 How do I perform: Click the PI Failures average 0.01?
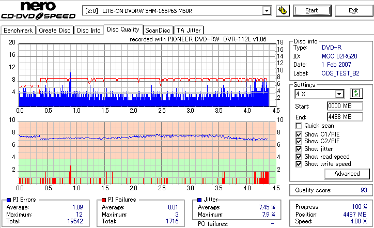coord(173,207)
